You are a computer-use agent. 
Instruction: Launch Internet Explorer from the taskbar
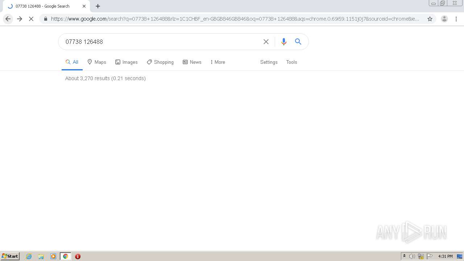click(29, 256)
